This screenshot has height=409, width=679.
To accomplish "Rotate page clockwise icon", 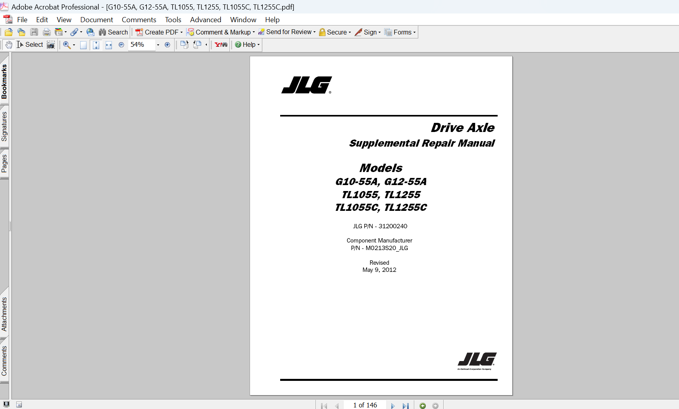I will tap(185, 45).
